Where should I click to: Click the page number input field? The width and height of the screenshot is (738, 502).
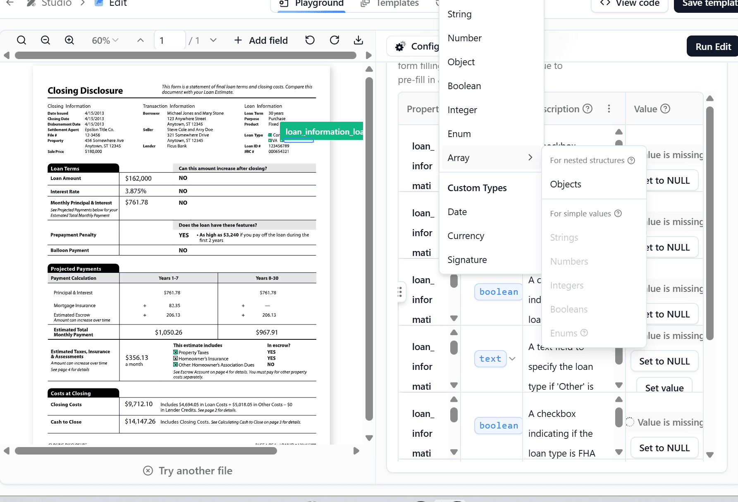pos(169,40)
